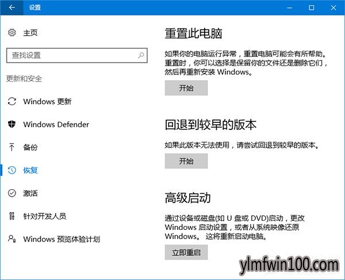345x280 pixels.
Task: Open the Windows 更新 section
Action: (x=47, y=101)
